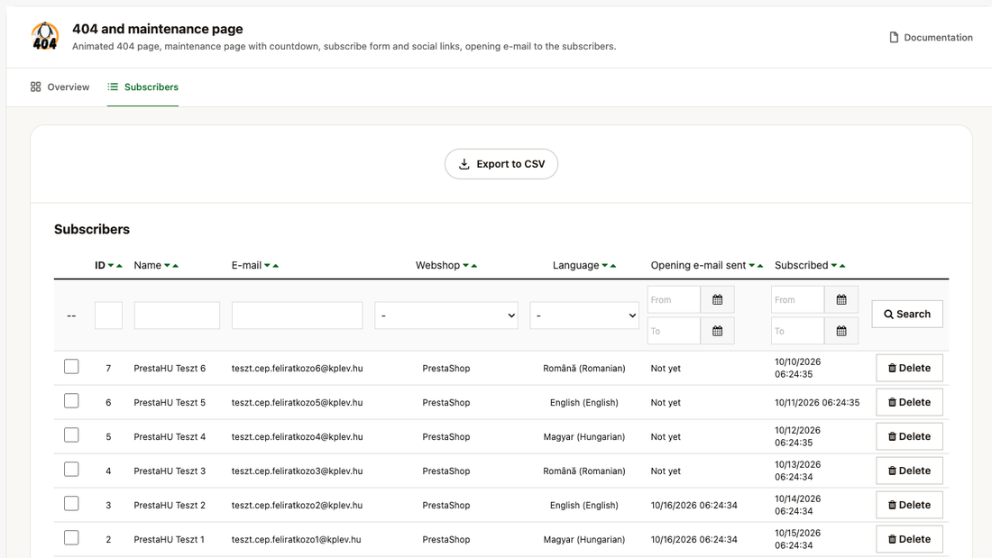
Task: Switch to the Overview tab
Action: (60, 87)
